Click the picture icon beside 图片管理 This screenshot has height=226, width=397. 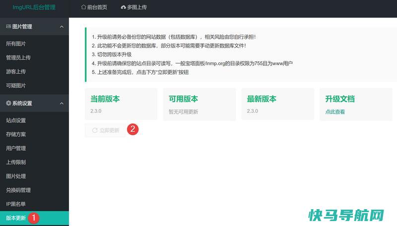point(8,26)
